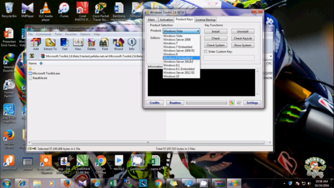Image resolution: width=334 pixels, height=188 pixels.
Task: Open the Corel PHOTO-PAINT desktop icon
Action: (82, 12)
